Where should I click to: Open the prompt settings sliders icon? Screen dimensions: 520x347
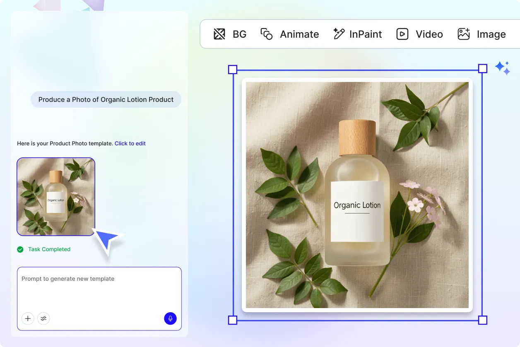[x=43, y=318]
